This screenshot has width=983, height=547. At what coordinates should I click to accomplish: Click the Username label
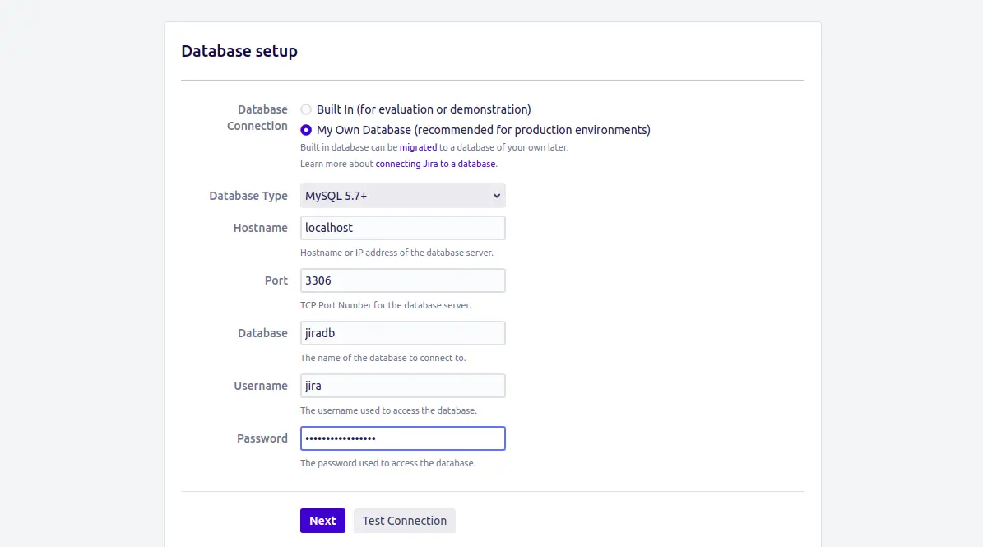tap(261, 386)
